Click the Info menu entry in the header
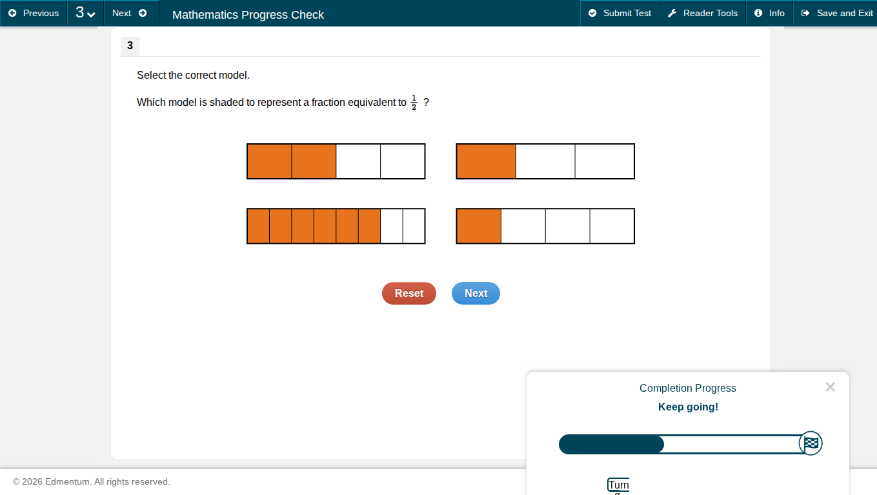The height and width of the screenshot is (495, 877). (769, 13)
